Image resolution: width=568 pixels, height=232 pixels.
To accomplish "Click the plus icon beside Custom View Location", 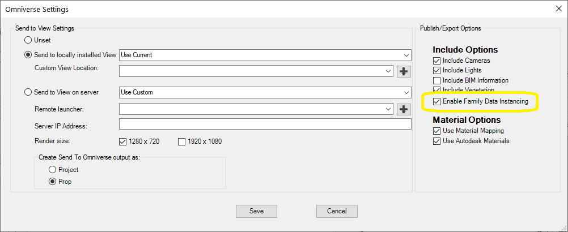I will pyautogui.click(x=404, y=71).
